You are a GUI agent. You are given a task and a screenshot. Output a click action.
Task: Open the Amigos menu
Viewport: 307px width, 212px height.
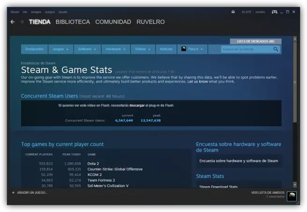point(36,12)
